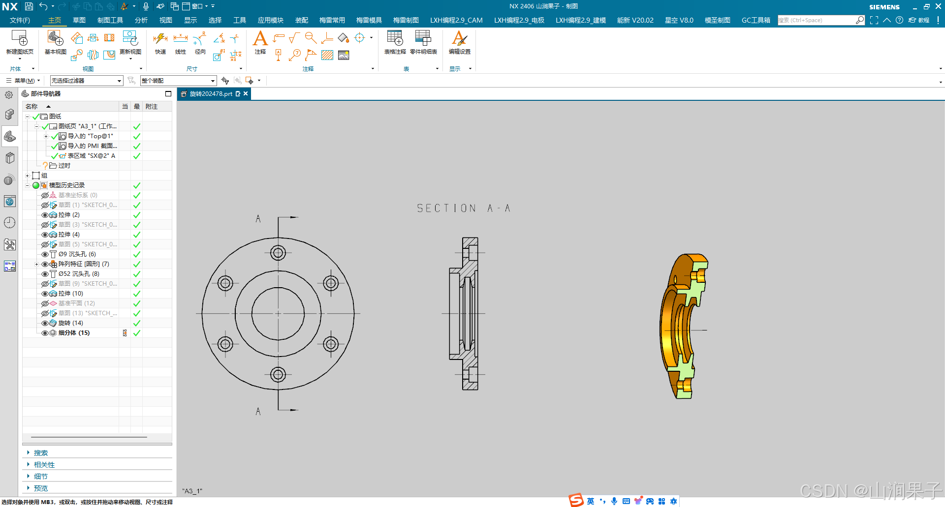Click the image insert icon in annotation group
Viewport: 945px width, 507px height.
click(344, 55)
